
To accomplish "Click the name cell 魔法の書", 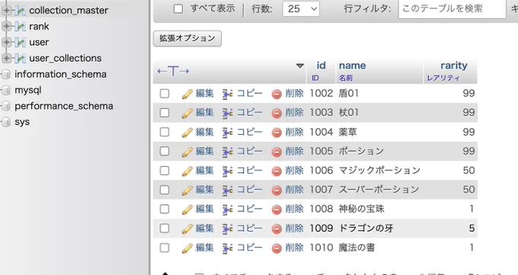I will pyautogui.click(x=357, y=248).
